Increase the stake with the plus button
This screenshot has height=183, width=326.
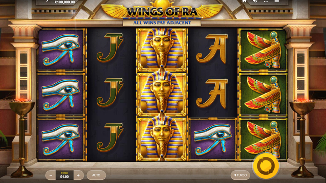[x=78, y=175]
